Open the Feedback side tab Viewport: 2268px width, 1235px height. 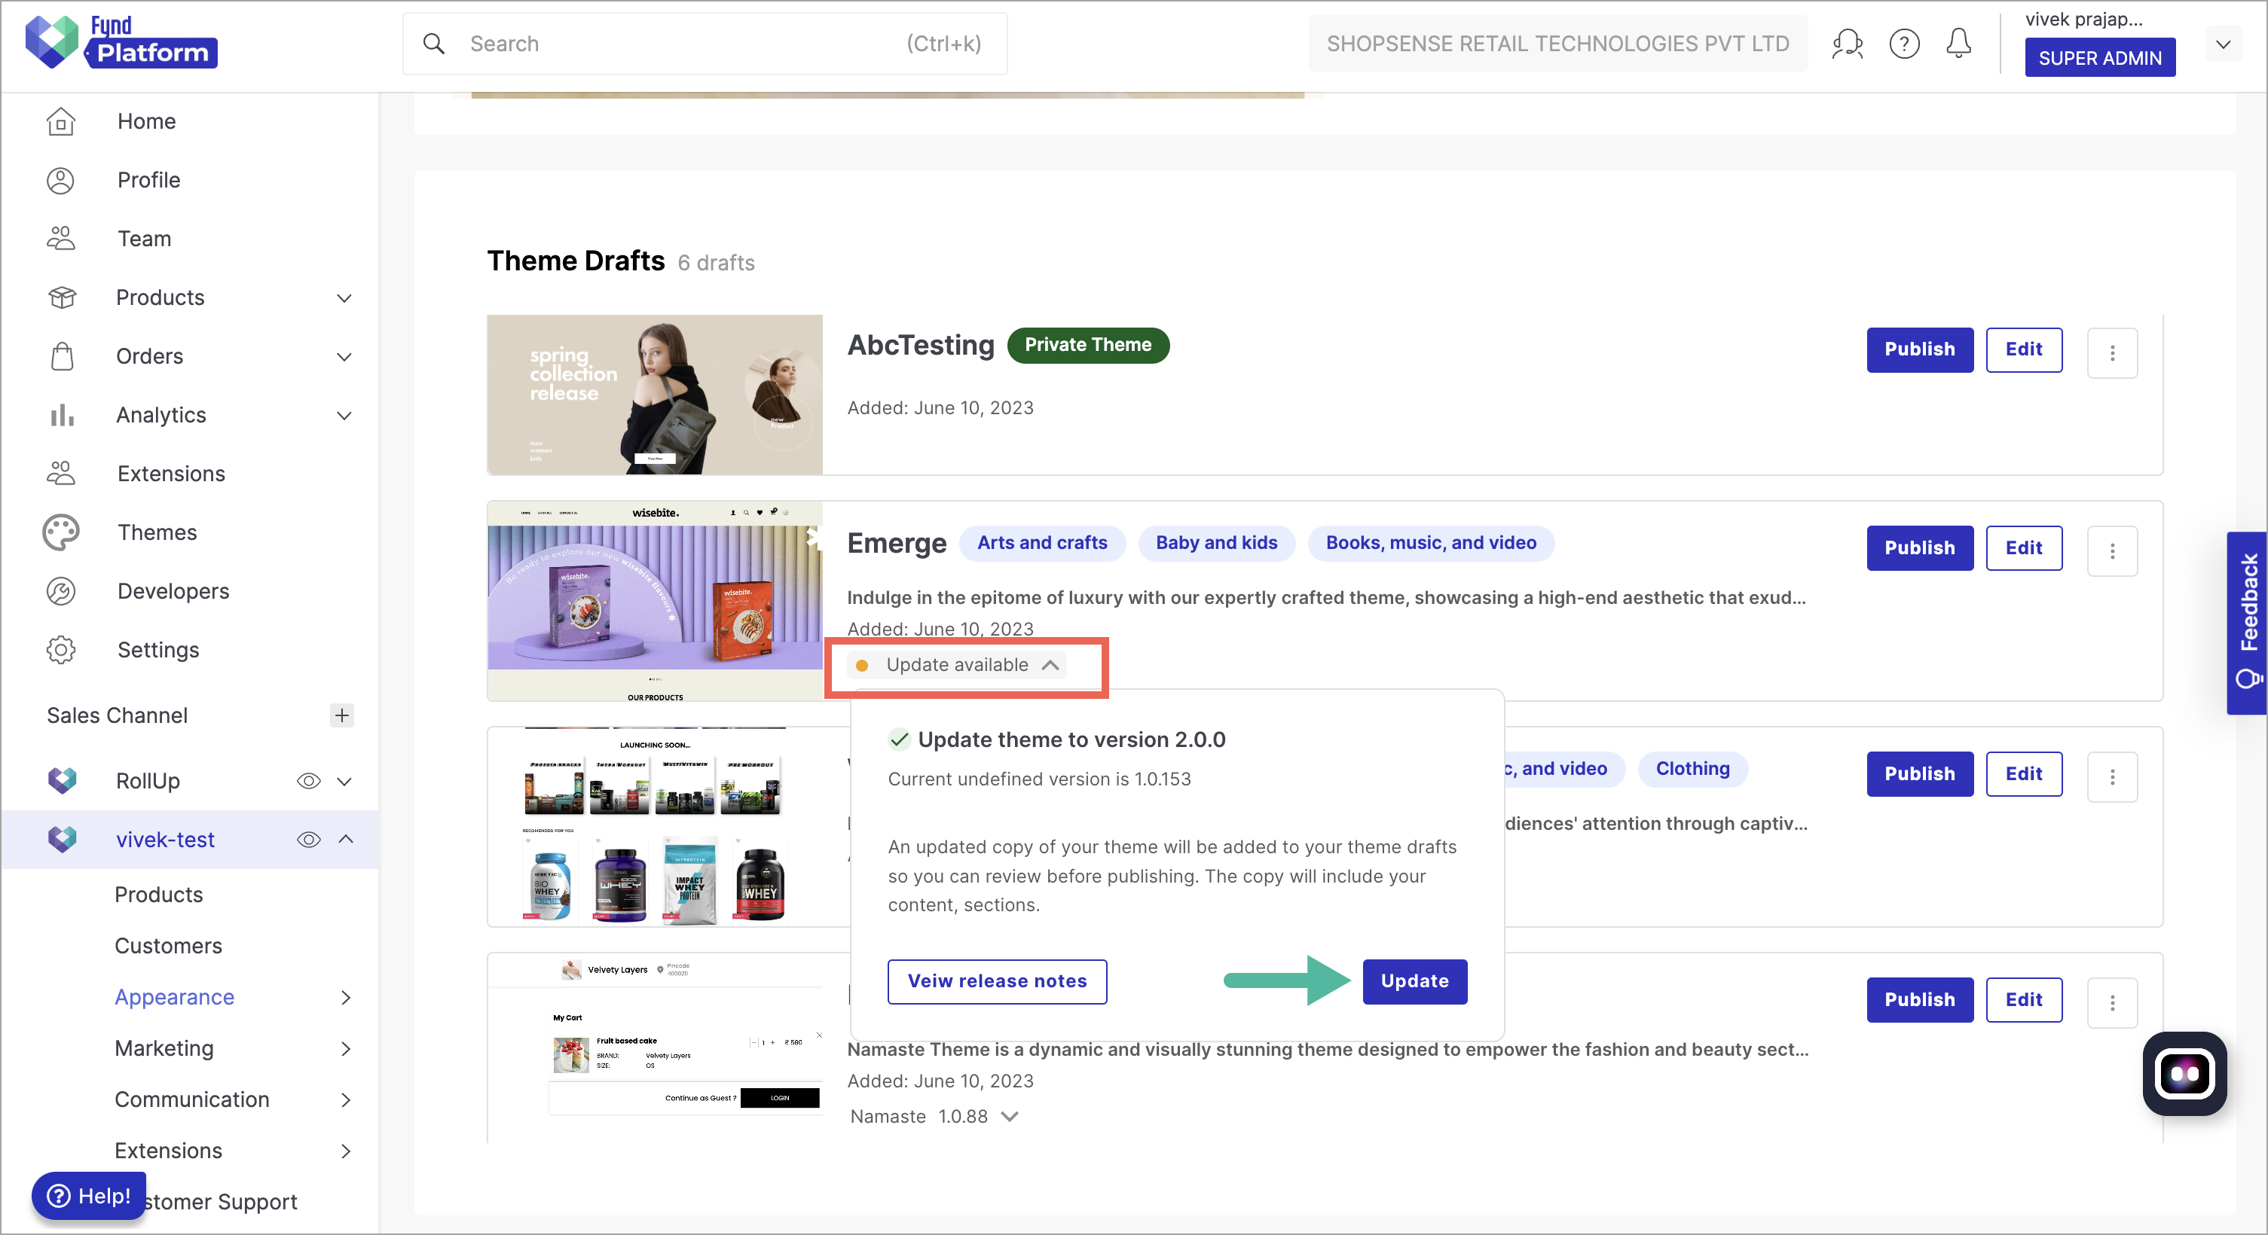2247,623
